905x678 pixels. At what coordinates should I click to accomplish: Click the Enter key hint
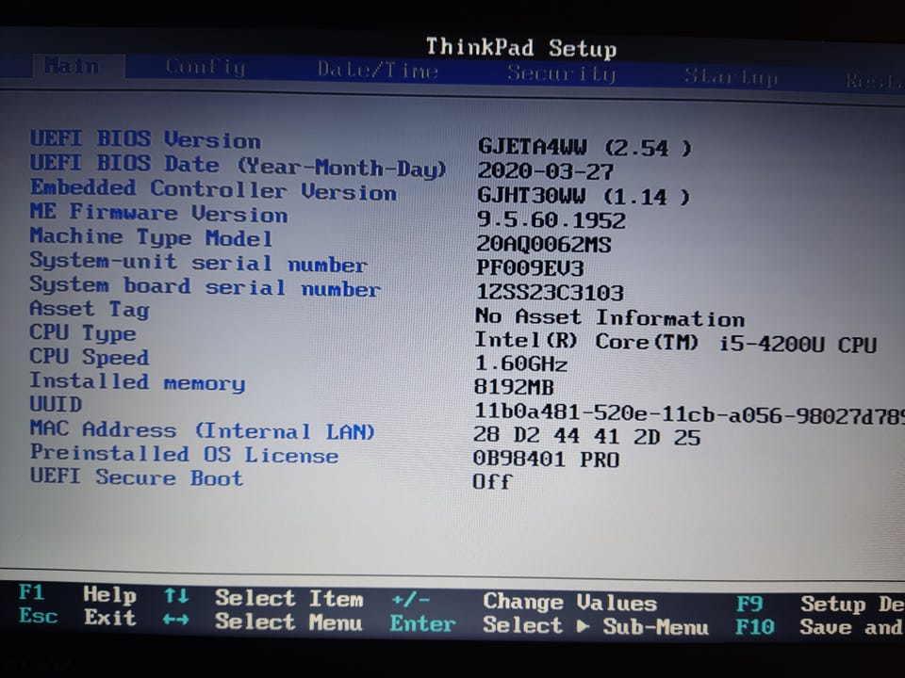[x=422, y=623]
